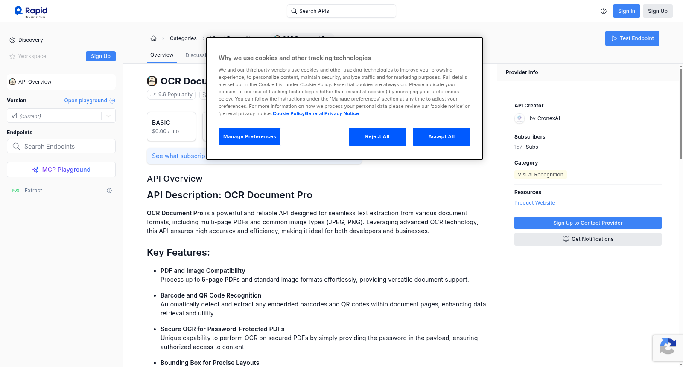Click the reCAPTCHA badge

(x=668, y=348)
